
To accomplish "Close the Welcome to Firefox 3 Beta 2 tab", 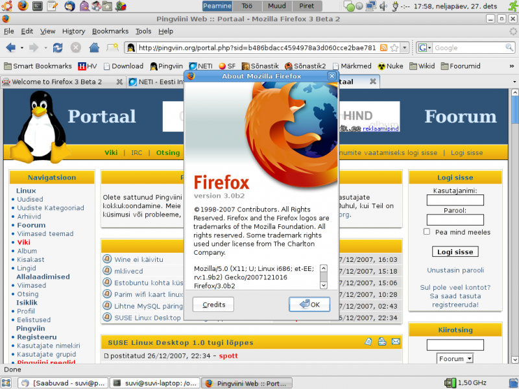I will [119, 82].
